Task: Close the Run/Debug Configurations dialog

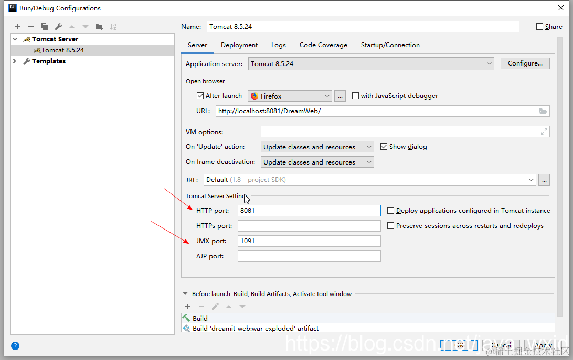Action: coord(561,8)
